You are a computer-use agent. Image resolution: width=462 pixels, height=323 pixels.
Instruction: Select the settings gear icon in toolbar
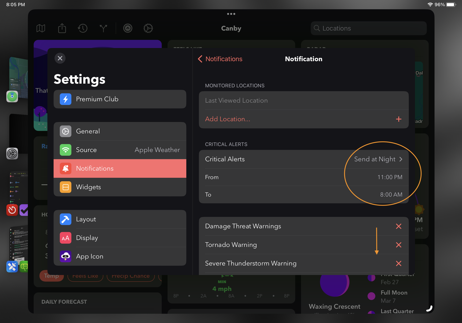[148, 28]
